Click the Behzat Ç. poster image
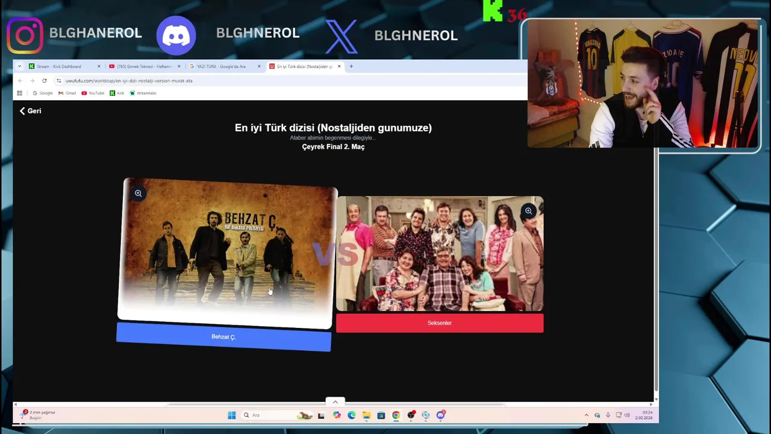This screenshot has width=771, height=434. pyautogui.click(x=227, y=253)
